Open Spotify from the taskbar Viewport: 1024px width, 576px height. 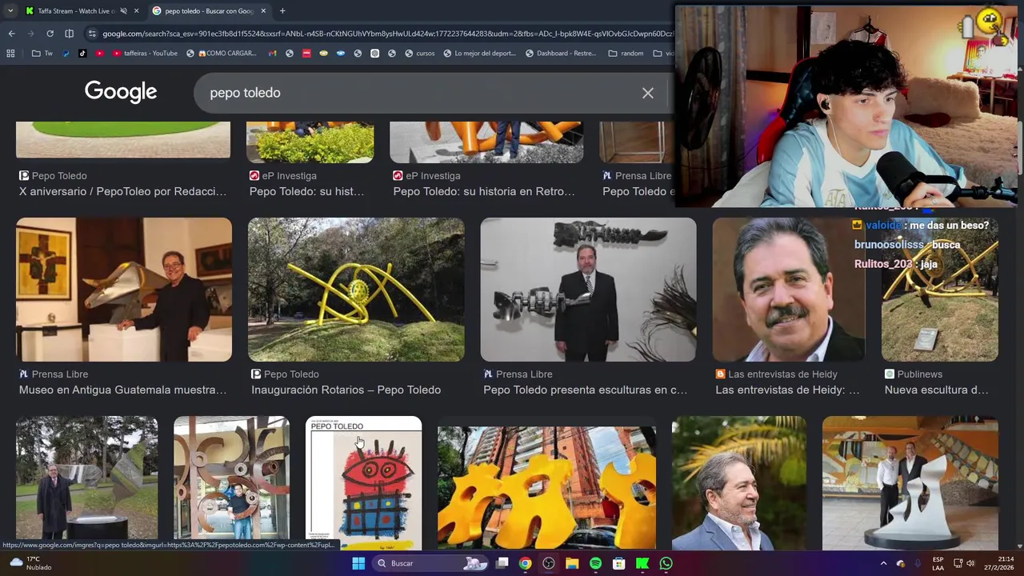pyautogui.click(x=595, y=563)
